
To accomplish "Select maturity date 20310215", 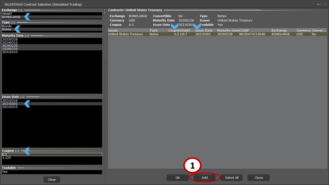I will (x=10, y=52).
